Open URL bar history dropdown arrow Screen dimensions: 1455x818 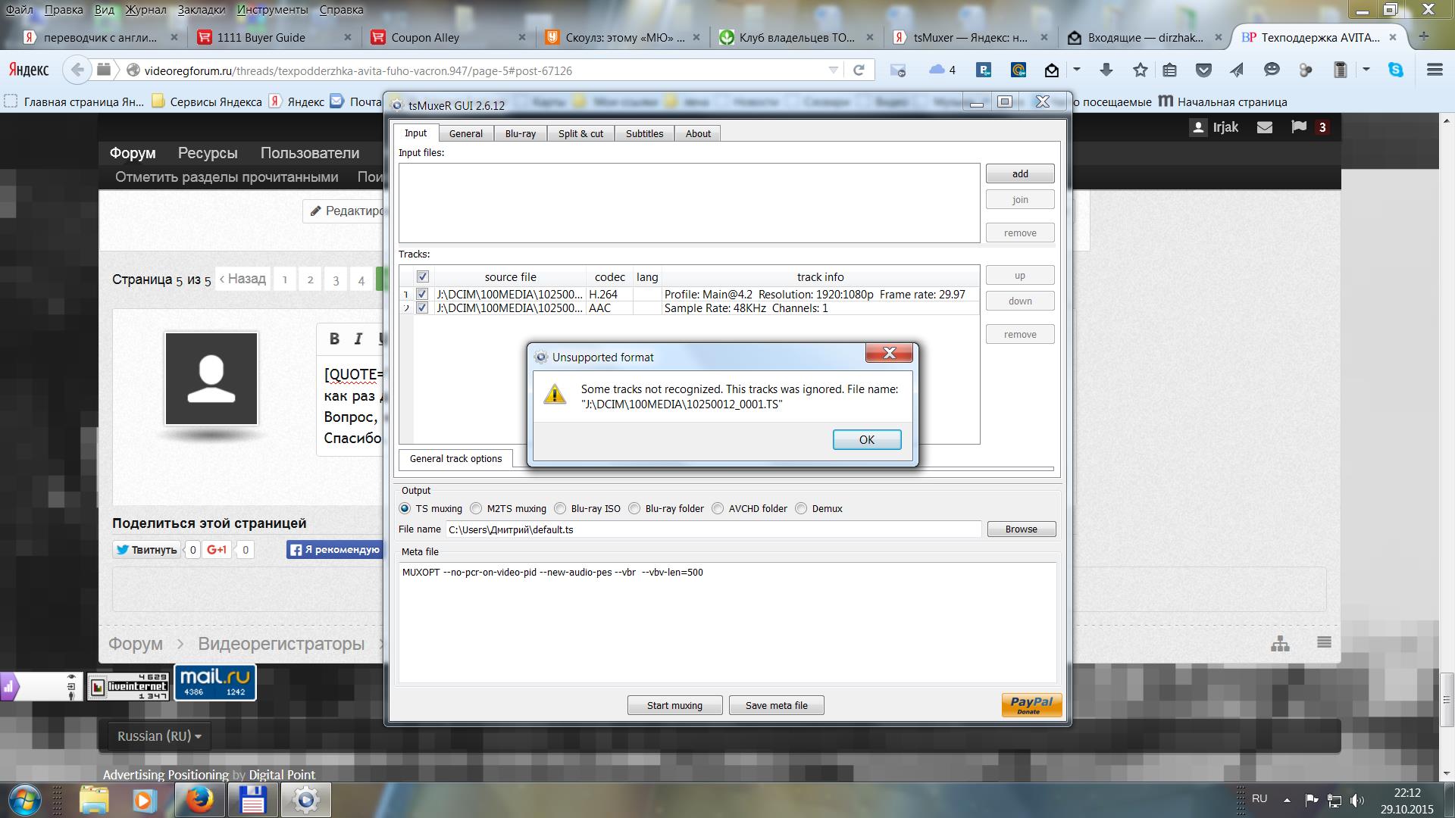click(834, 70)
